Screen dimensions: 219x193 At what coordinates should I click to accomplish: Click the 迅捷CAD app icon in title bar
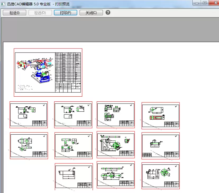3,4
